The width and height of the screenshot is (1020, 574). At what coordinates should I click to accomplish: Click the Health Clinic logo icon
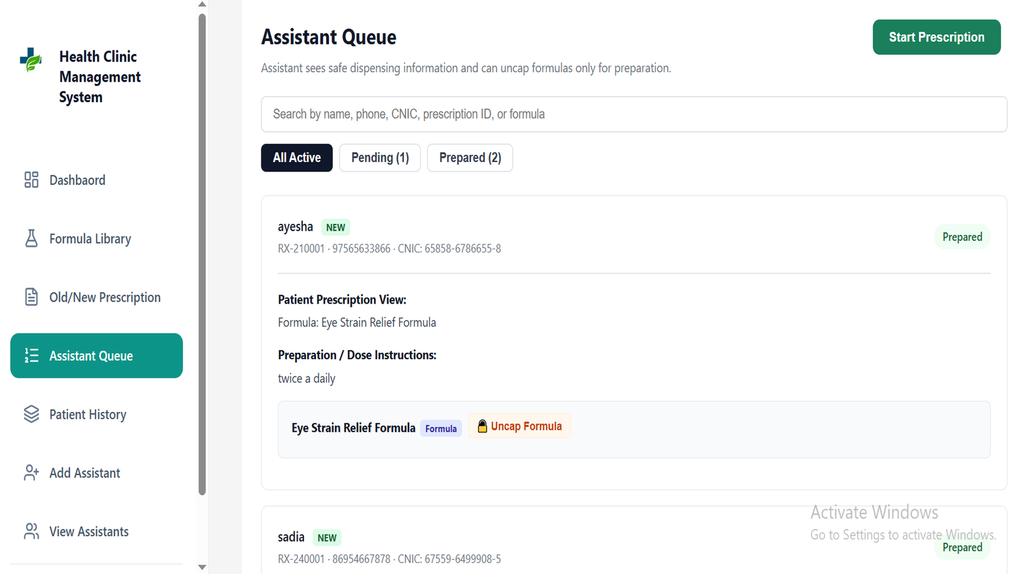31,59
